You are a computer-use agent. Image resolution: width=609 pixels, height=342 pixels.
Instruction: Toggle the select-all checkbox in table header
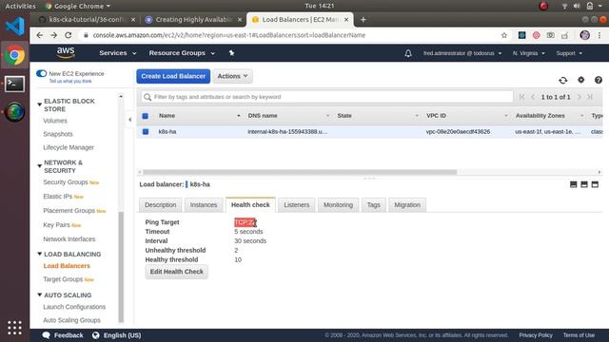[146, 116]
